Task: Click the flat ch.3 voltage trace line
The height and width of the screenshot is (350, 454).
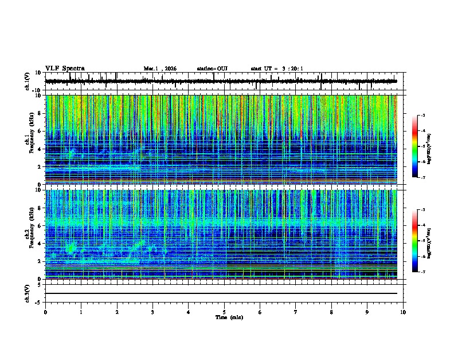Action: pyautogui.click(x=221, y=293)
